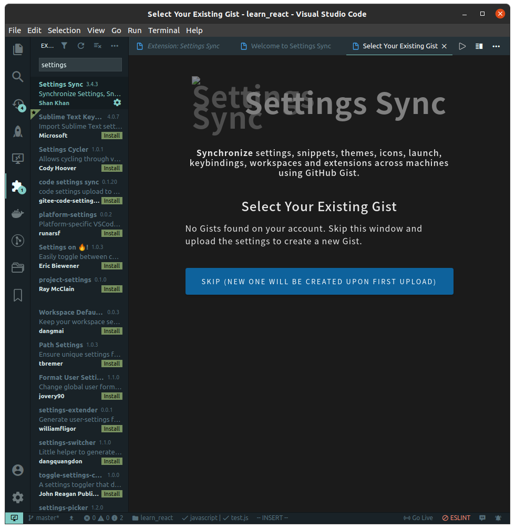Install settings-switcher extension

tap(112, 461)
